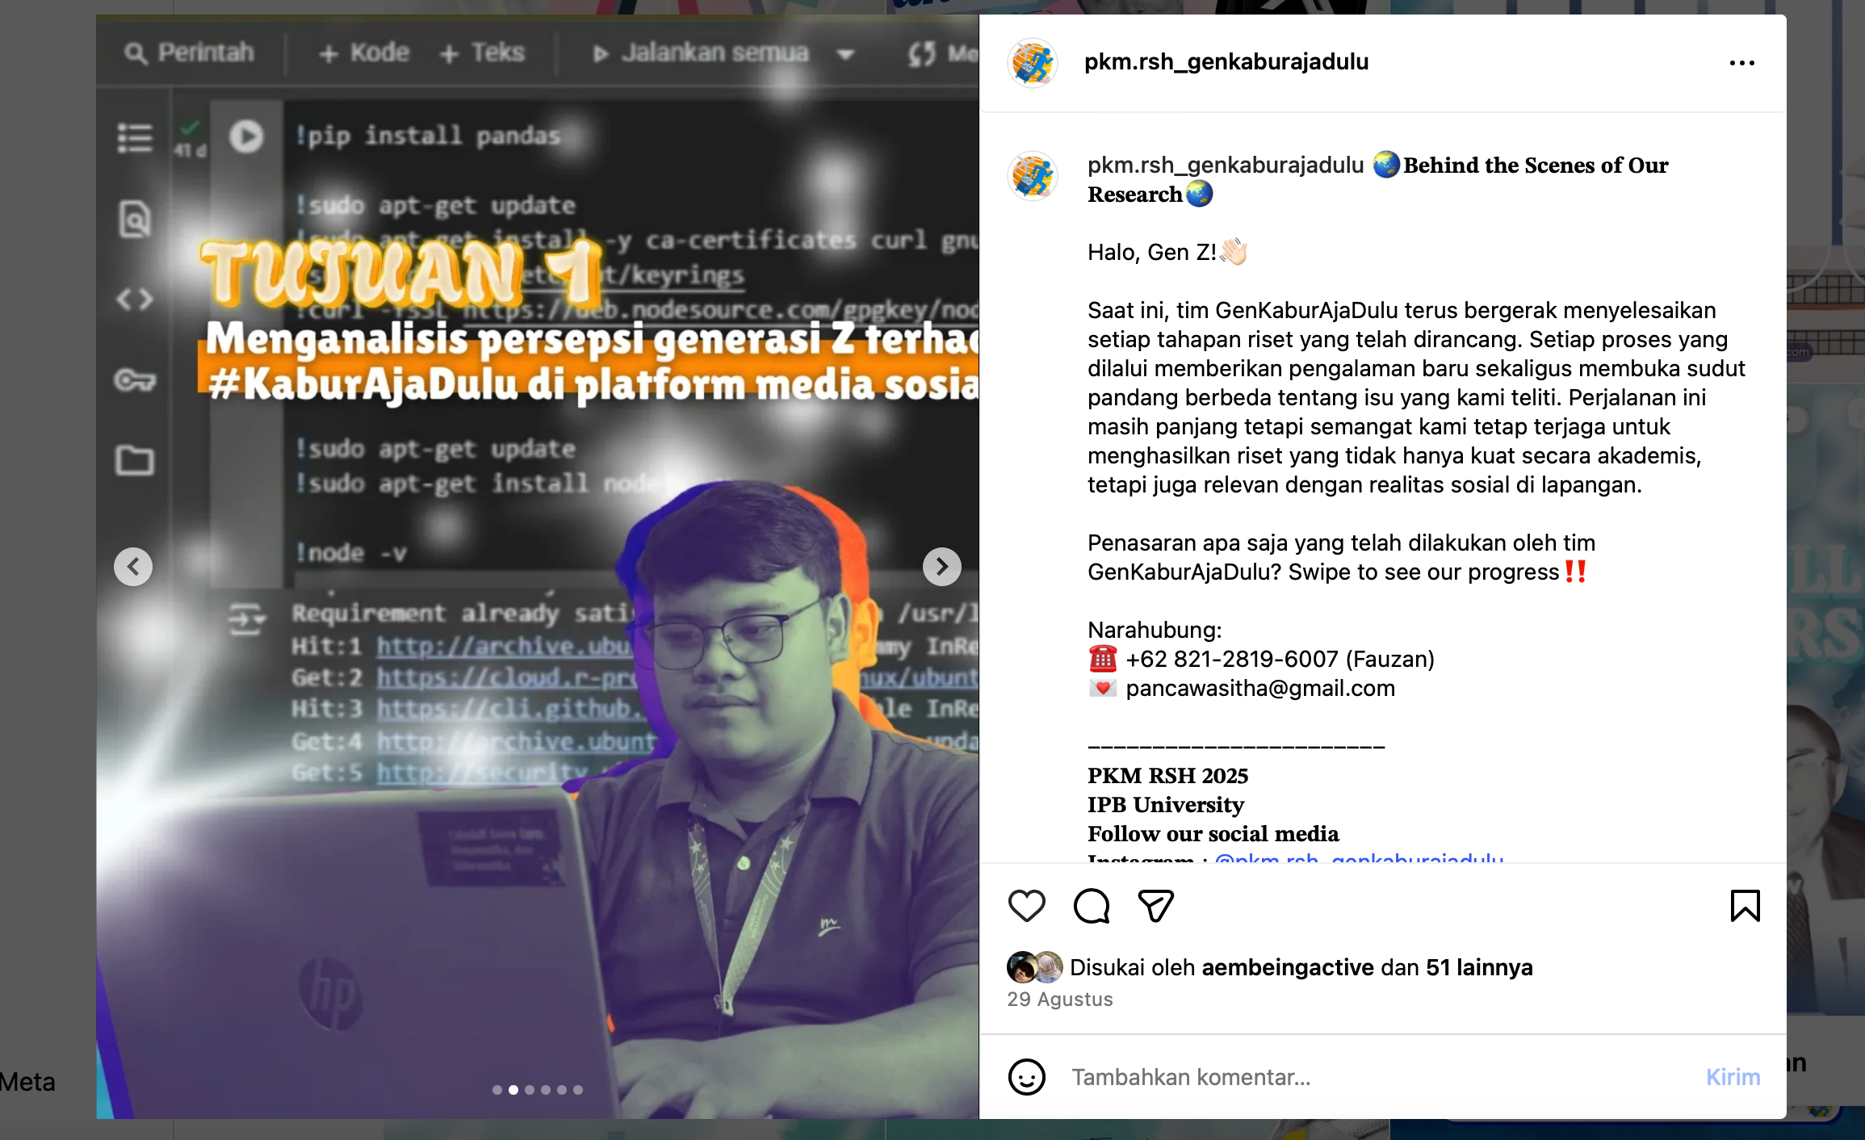Open the liker avatars beside Disukai oleh
The image size is (1865, 1140).
pyautogui.click(x=1034, y=966)
